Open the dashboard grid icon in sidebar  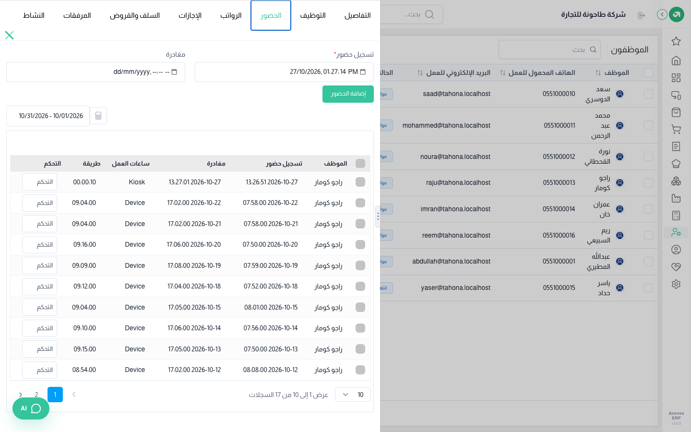click(x=676, y=78)
